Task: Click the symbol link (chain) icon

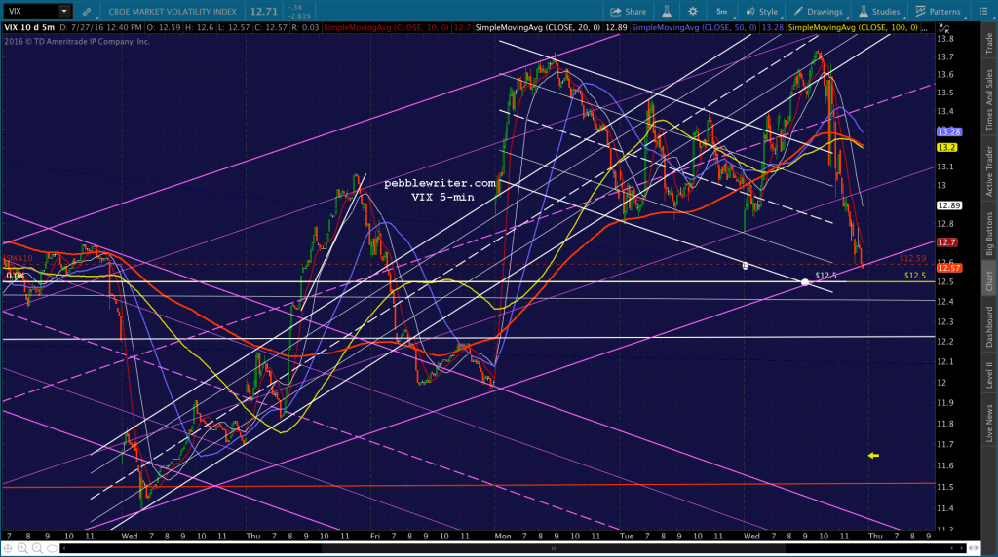Action: (x=87, y=12)
